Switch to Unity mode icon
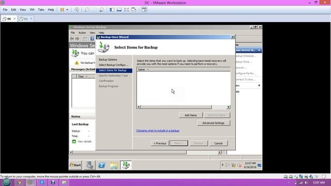 point(133,10)
